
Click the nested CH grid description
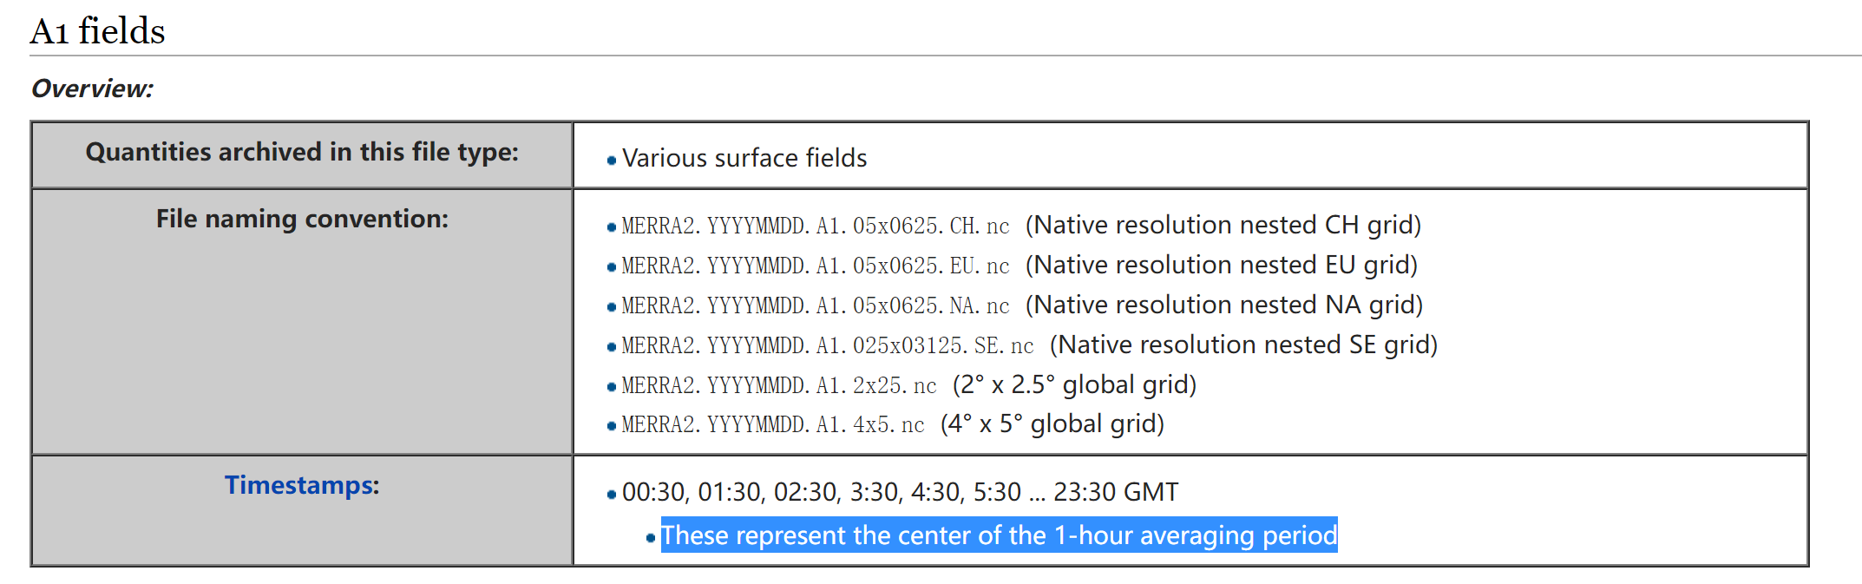pyautogui.click(x=1223, y=226)
